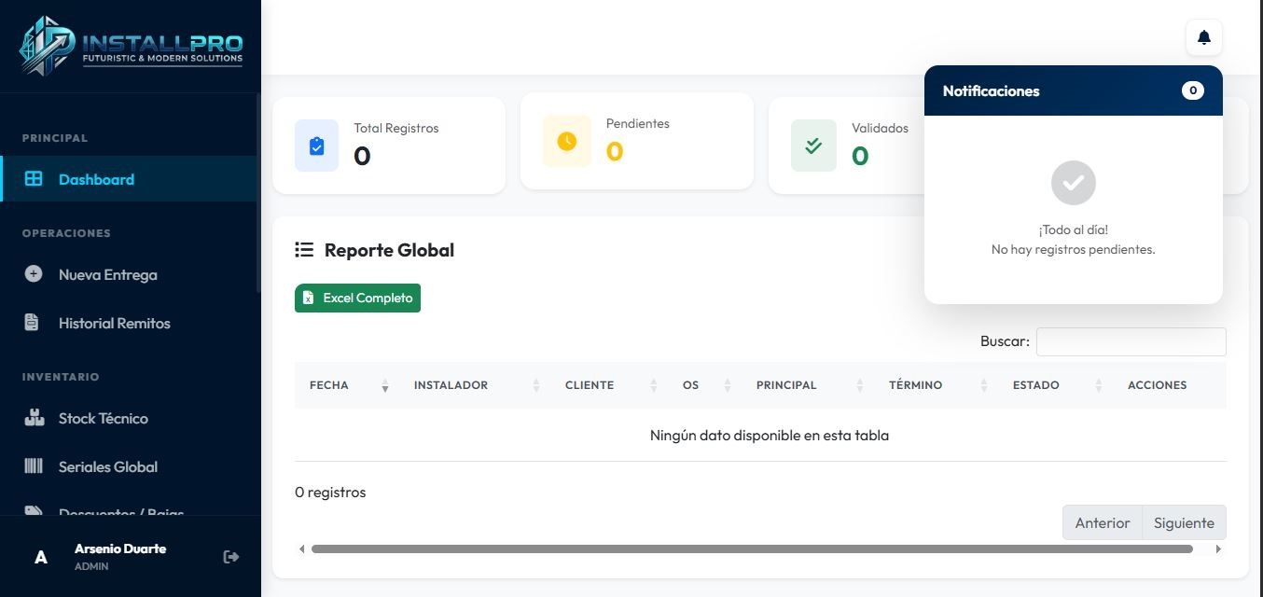
Task: Click the Nueva Entrega plus icon
Action: [34, 274]
